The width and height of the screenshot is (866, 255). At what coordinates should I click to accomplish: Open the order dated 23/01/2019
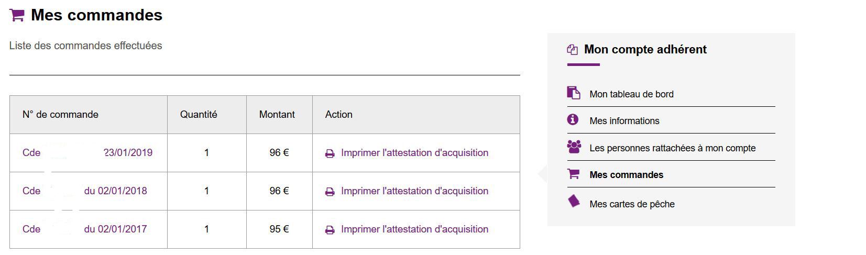pyautogui.click(x=87, y=153)
